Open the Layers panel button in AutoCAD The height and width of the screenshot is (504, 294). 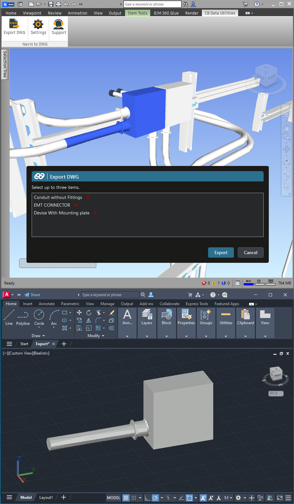(x=147, y=317)
